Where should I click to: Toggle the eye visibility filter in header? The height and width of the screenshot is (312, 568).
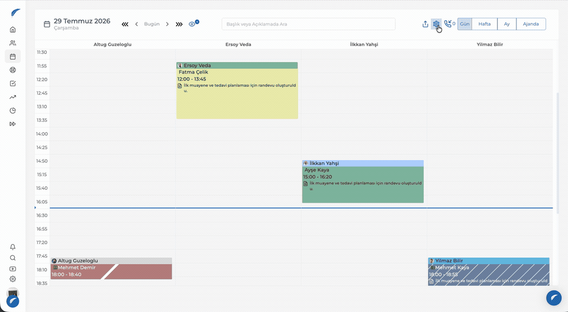(x=192, y=24)
